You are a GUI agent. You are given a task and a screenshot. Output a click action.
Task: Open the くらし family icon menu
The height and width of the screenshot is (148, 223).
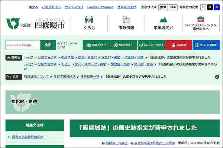(89, 23)
